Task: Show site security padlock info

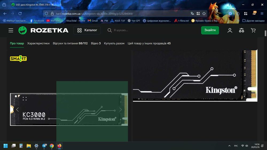Action: 52,13
